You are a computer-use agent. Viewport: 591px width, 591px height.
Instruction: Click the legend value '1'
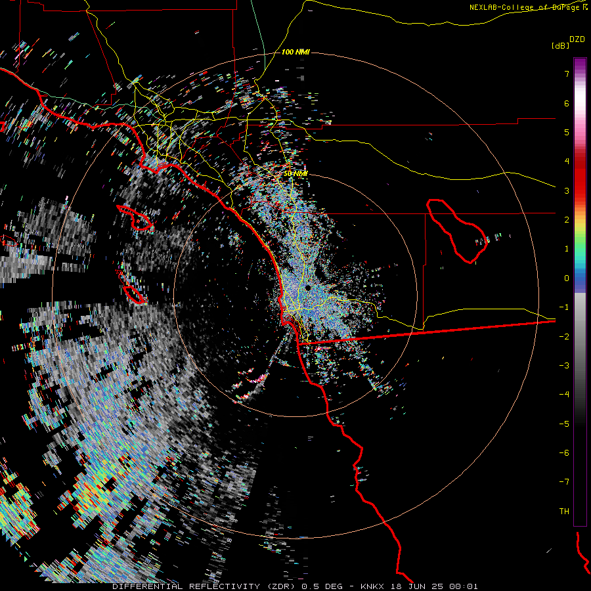pyautogui.click(x=567, y=249)
